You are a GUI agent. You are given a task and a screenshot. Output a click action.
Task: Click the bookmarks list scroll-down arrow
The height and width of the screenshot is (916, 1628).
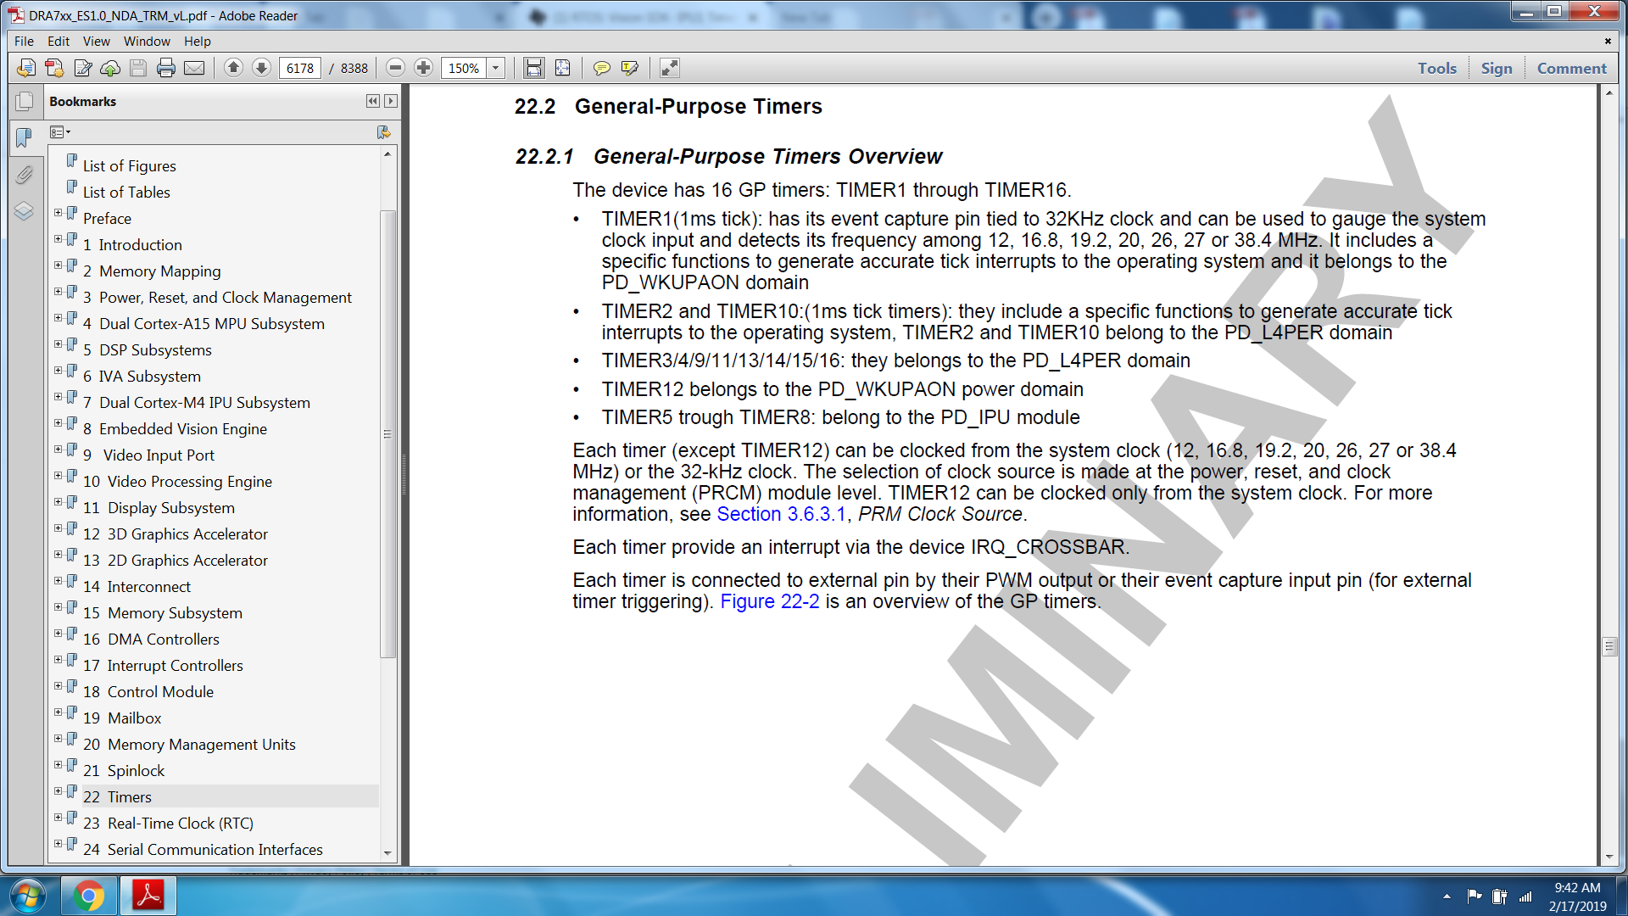[x=387, y=853]
